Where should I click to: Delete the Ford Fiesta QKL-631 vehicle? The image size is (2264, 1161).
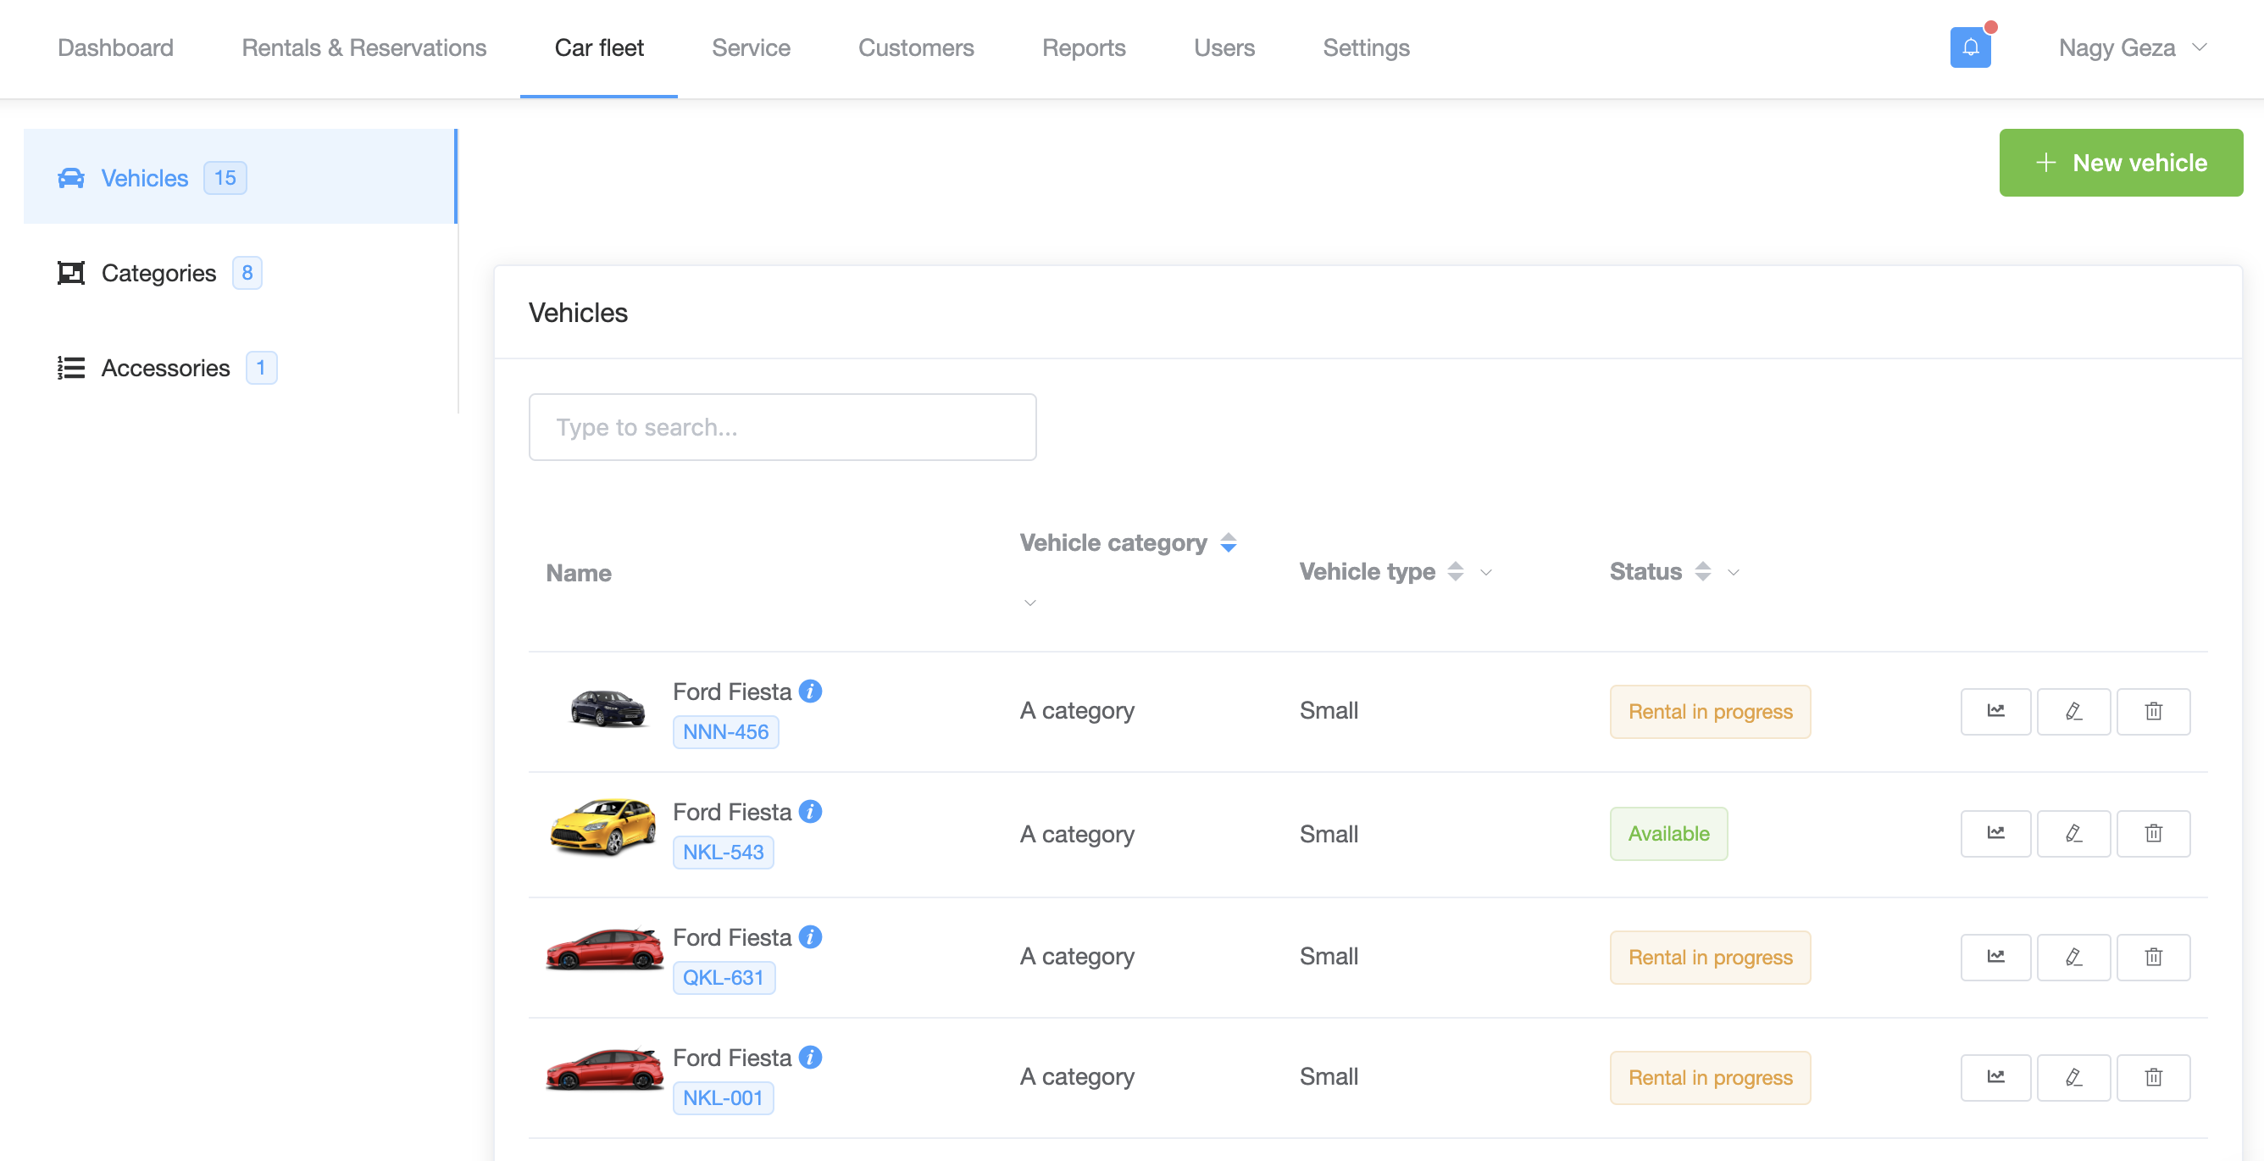2152,956
